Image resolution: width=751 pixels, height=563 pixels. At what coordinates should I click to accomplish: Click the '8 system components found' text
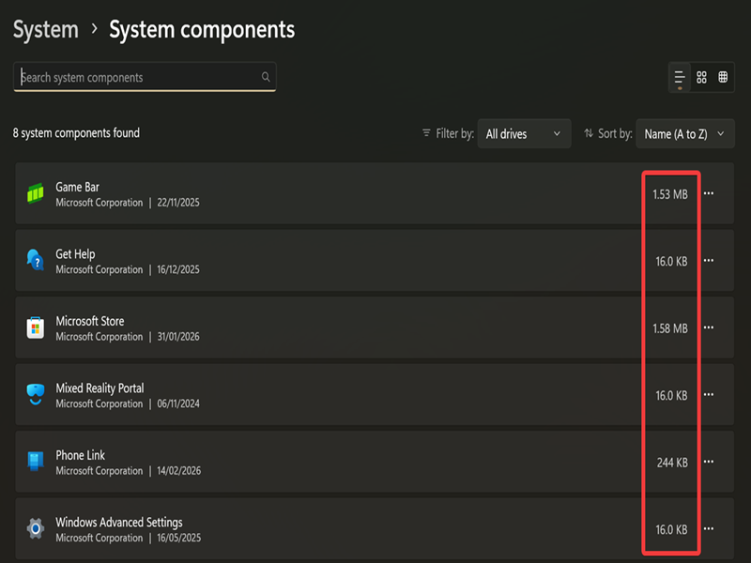(76, 132)
